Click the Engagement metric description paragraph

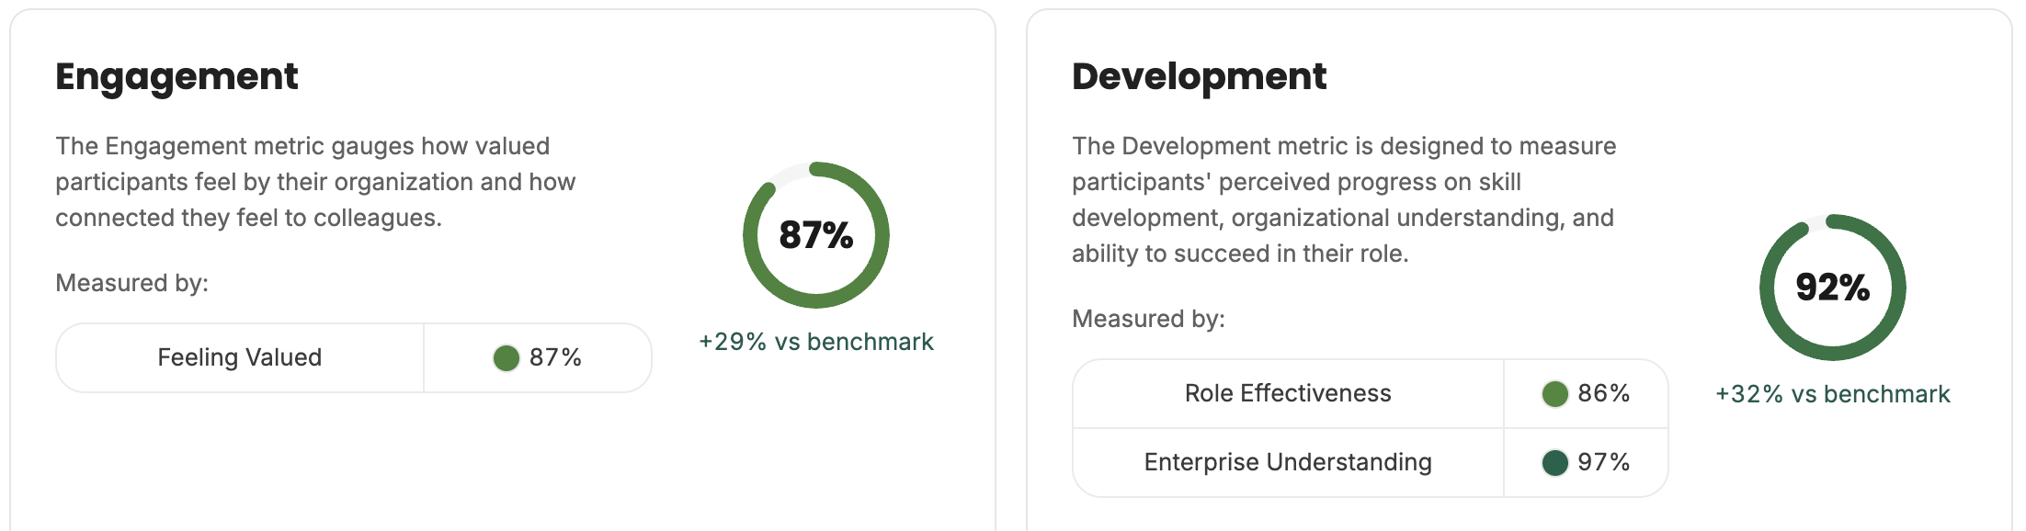click(315, 182)
